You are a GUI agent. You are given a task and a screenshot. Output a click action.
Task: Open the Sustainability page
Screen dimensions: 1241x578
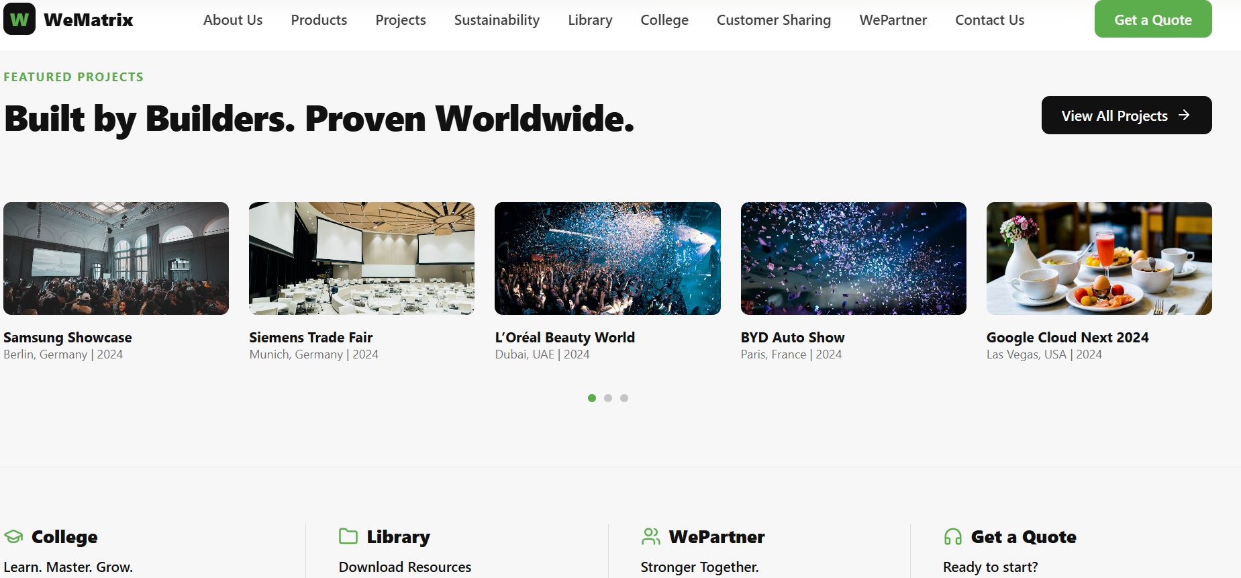[497, 20]
